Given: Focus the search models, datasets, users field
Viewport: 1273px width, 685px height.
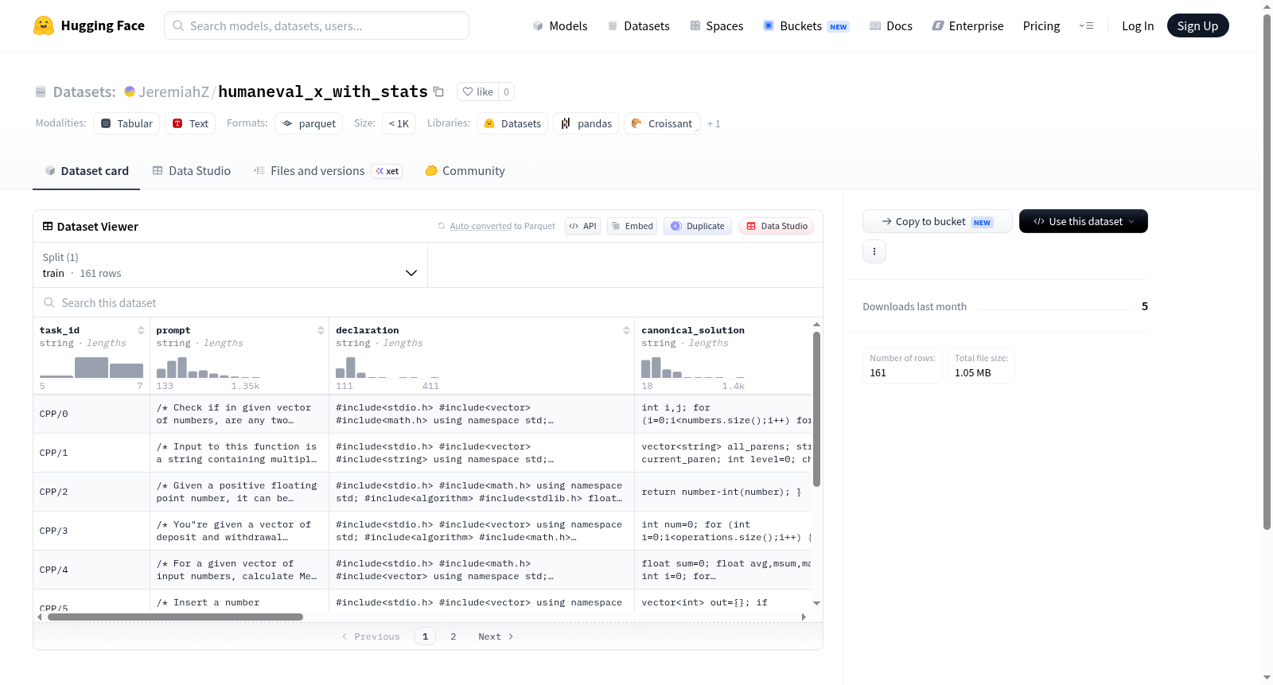Looking at the screenshot, I should 317,25.
